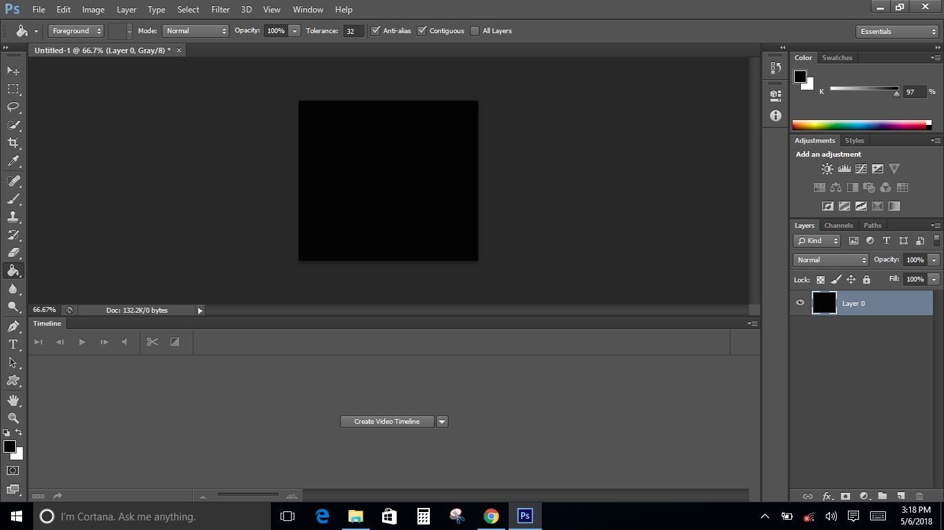Select the Lasso tool
Screen dimensions: 944x530
point(13,107)
